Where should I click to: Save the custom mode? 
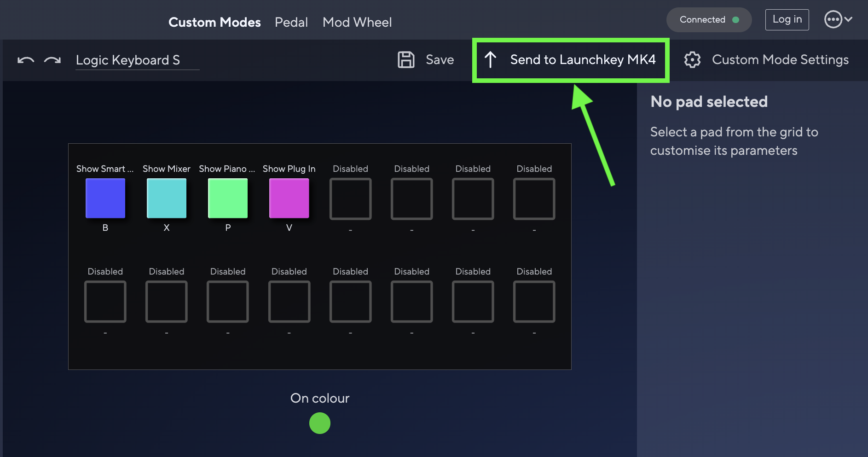coord(426,60)
